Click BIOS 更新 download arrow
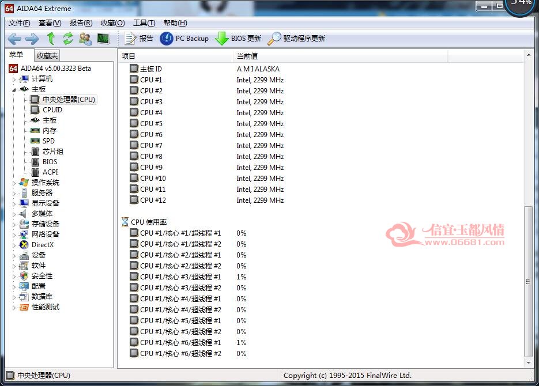 238,39
